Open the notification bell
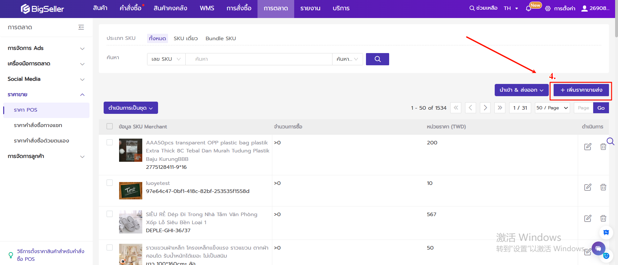Viewport: 618px width, 265px height. [x=528, y=9]
